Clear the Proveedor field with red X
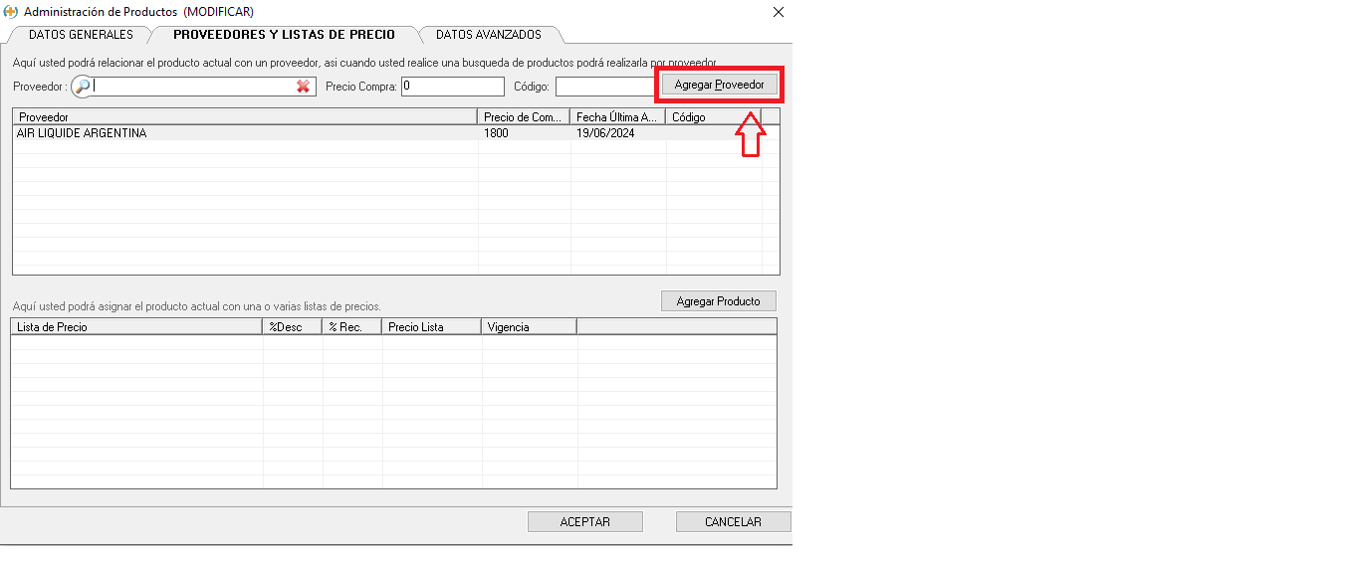The image size is (1354, 565). tap(303, 87)
